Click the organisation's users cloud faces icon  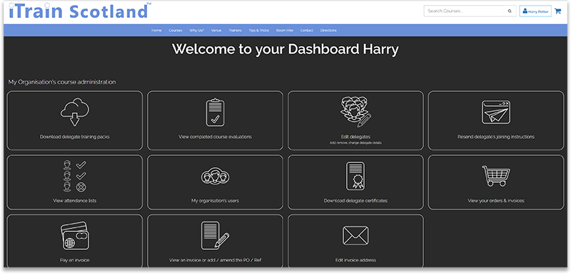click(x=216, y=176)
